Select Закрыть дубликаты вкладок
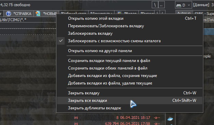 130,108
